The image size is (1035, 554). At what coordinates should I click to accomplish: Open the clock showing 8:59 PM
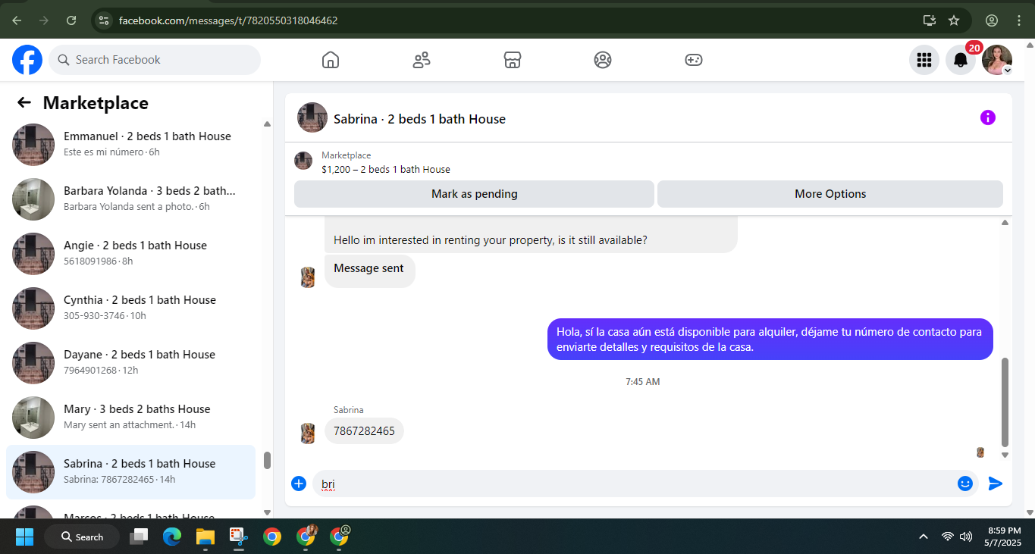(x=1003, y=537)
